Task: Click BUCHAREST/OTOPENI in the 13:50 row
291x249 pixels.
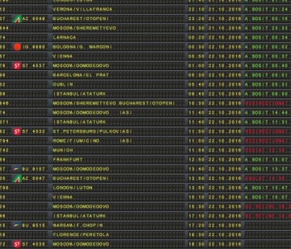Action: [x=80, y=178]
